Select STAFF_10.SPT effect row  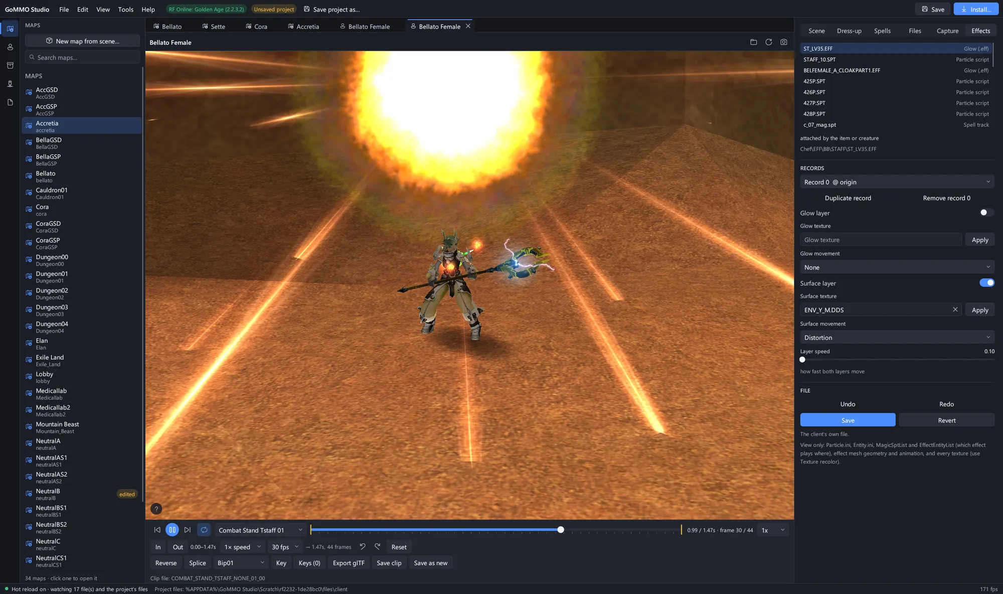click(896, 59)
